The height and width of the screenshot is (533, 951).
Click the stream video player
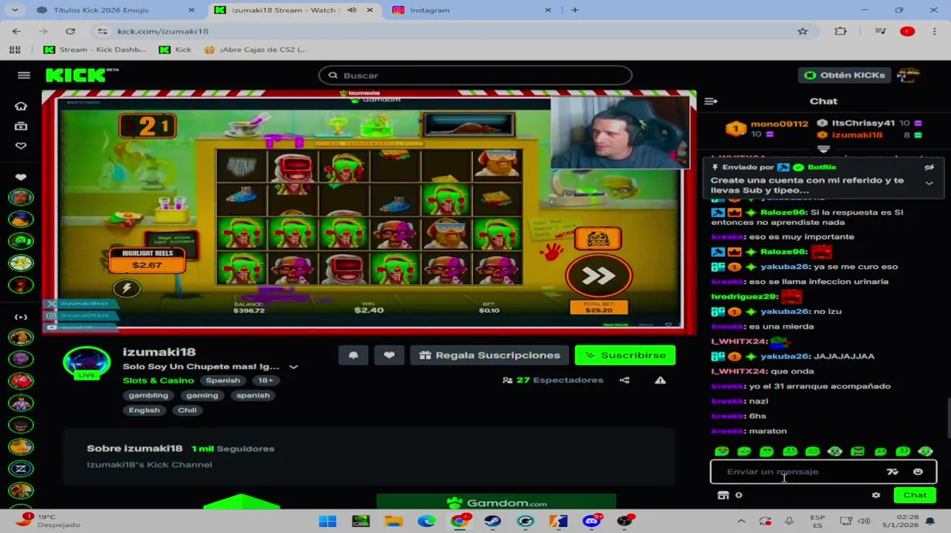[x=369, y=212]
